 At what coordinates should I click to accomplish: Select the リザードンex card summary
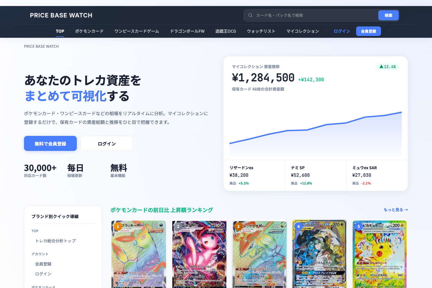point(254,175)
